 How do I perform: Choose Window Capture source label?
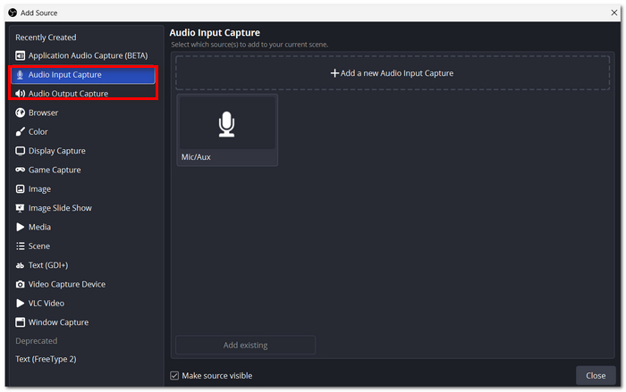[58, 322]
